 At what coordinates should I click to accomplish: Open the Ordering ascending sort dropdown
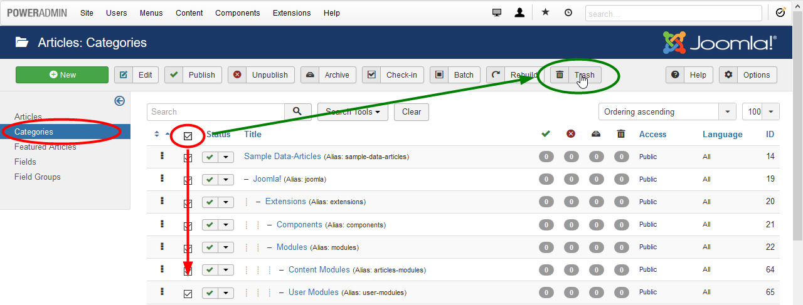tap(667, 111)
